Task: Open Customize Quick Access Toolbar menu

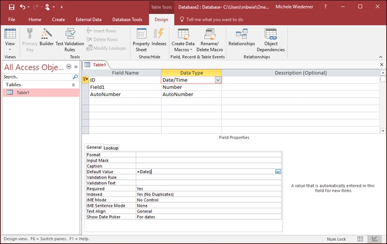Action: coord(61,7)
